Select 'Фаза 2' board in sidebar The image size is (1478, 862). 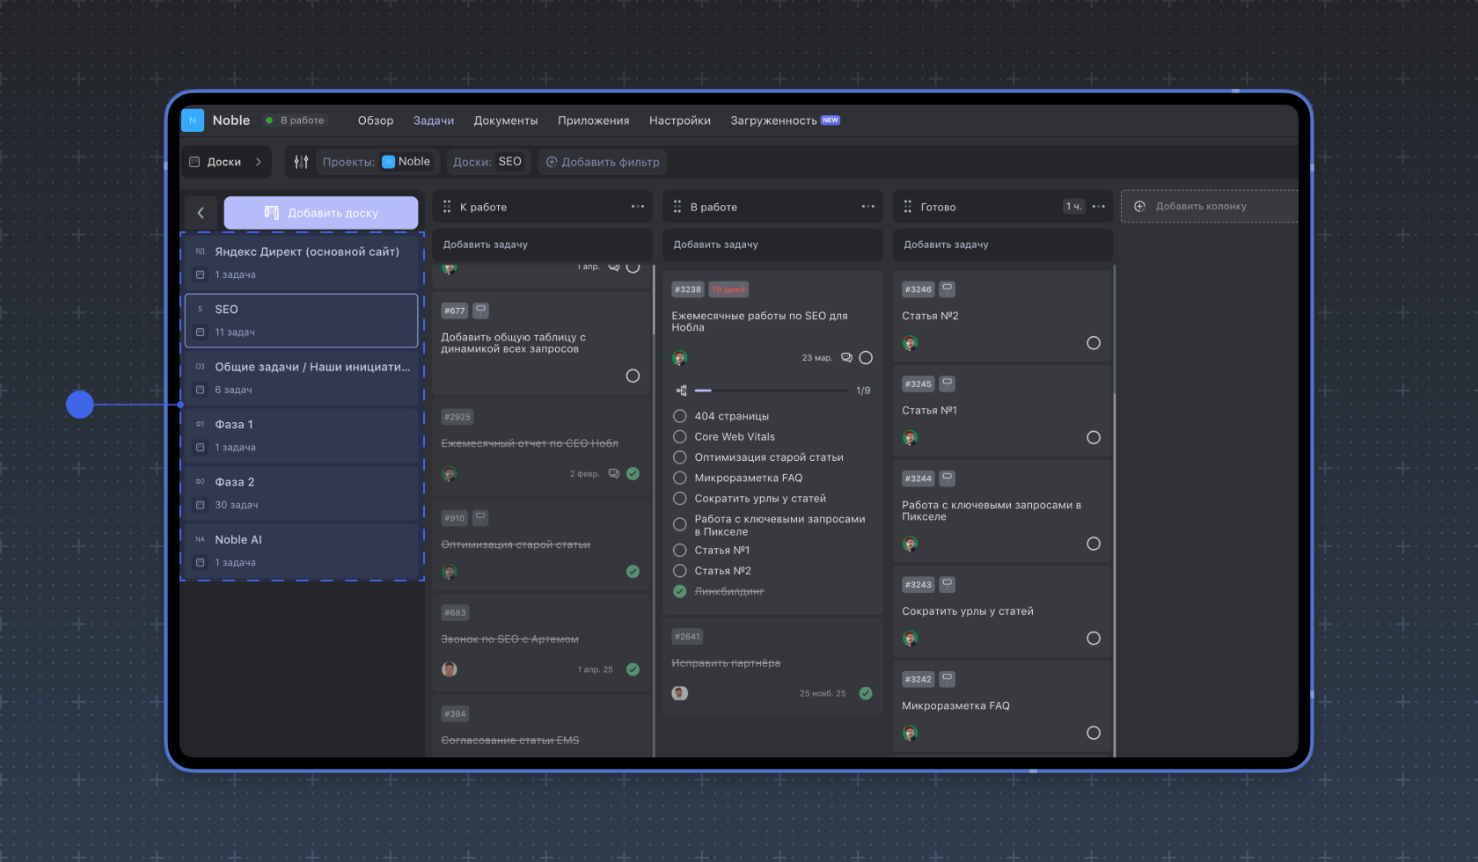click(x=301, y=493)
